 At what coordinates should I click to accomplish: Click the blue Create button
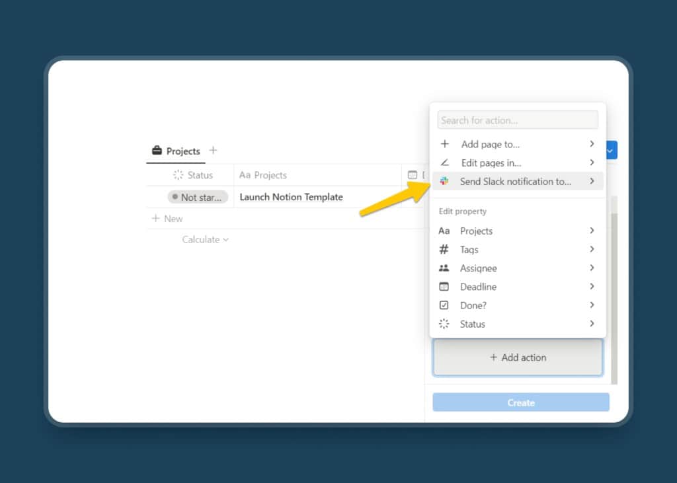(520, 402)
